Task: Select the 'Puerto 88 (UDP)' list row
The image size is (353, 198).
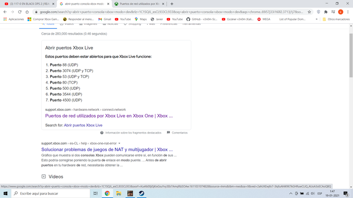Action: point(62,65)
